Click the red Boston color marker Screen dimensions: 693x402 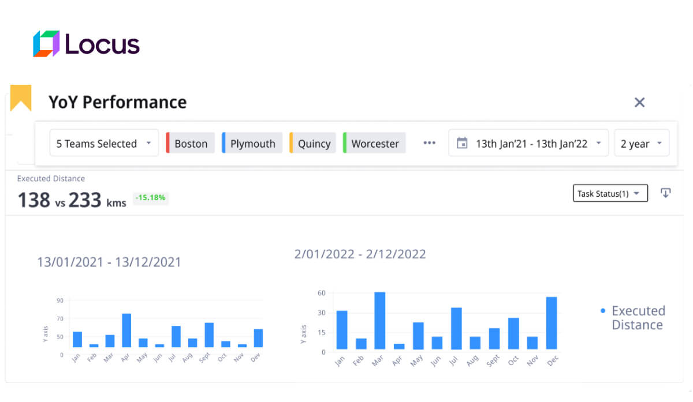(167, 144)
